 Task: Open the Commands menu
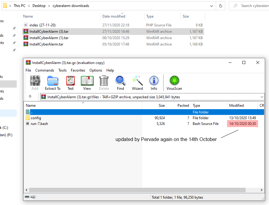pyautogui.click(x=45, y=70)
